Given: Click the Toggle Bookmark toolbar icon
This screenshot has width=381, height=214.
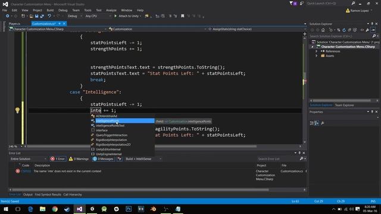Looking at the screenshot, I should pos(183,16).
